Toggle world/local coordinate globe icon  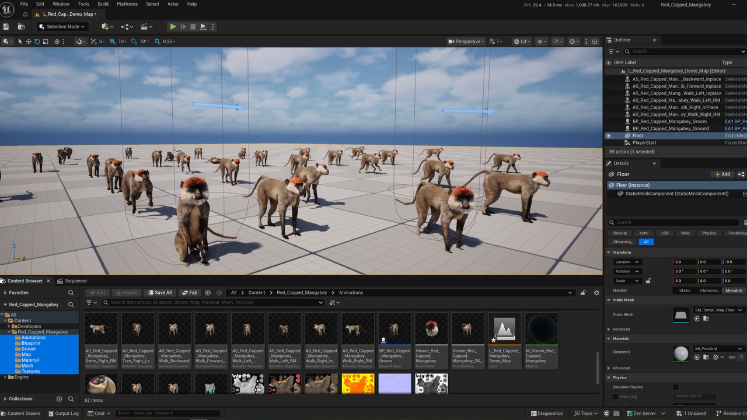[57, 41]
